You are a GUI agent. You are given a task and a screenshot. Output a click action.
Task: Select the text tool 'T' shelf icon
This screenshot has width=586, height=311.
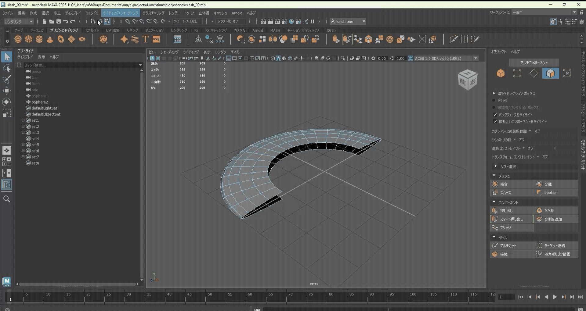[146, 39]
